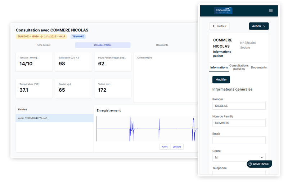This screenshot has height=184, width=288.
Task: Click the Promotal logo
Action: pos(223,11)
